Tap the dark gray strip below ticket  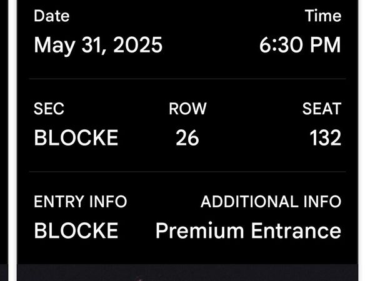(x=187, y=272)
